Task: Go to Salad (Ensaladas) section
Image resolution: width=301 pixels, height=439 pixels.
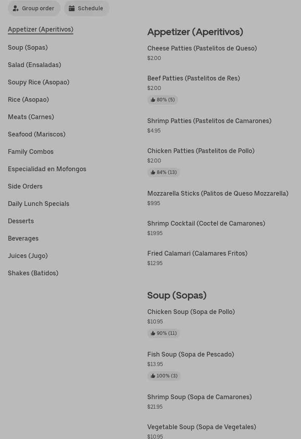Action: pyautogui.click(x=34, y=65)
